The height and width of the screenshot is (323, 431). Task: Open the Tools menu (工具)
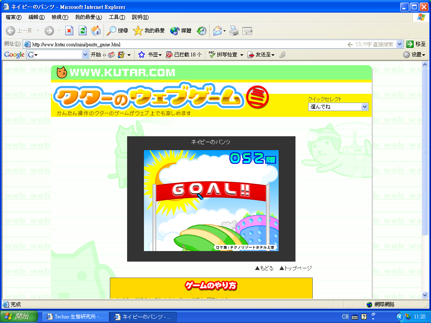[117, 17]
